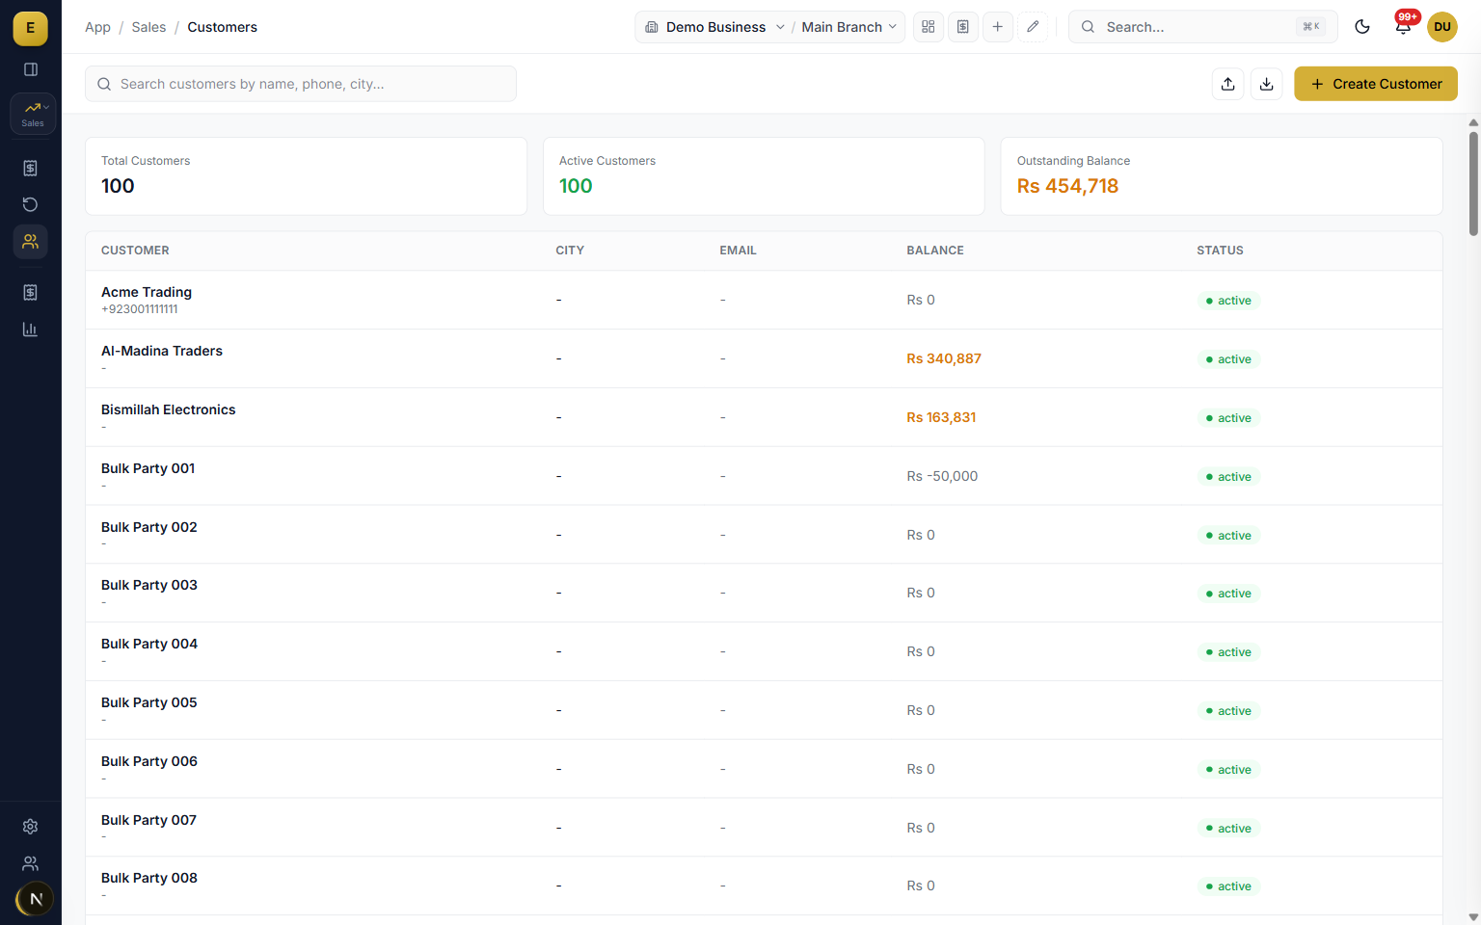The height and width of the screenshot is (925, 1481).
Task: Toggle the sidebar panel collapse icon
Action: pos(31,69)
